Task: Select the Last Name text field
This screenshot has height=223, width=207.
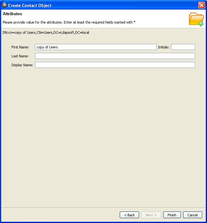Action: click(x=115, y=56)
